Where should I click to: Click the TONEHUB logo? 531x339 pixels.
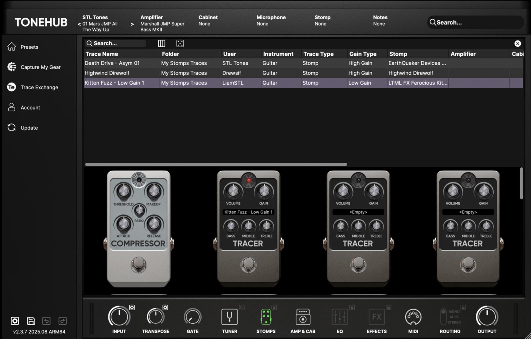click(x=41, y=22)
